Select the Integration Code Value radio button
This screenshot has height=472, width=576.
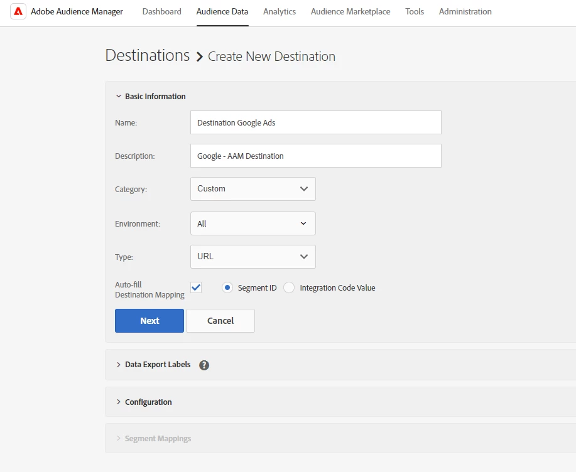pos(289,287)
